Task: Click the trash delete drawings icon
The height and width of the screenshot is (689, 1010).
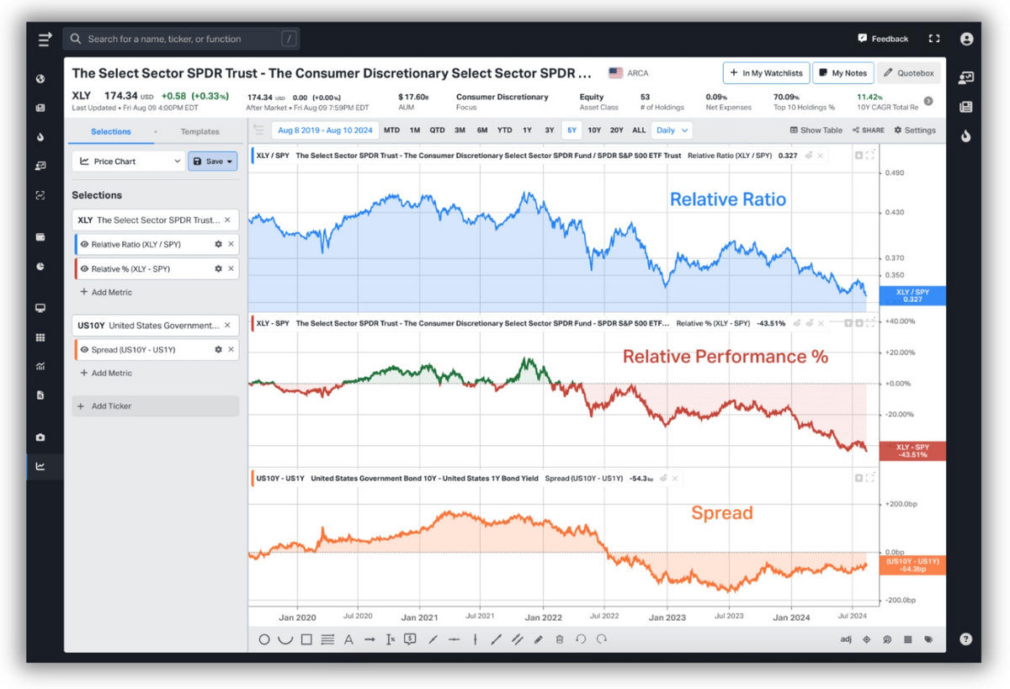Action: point(560,639)
